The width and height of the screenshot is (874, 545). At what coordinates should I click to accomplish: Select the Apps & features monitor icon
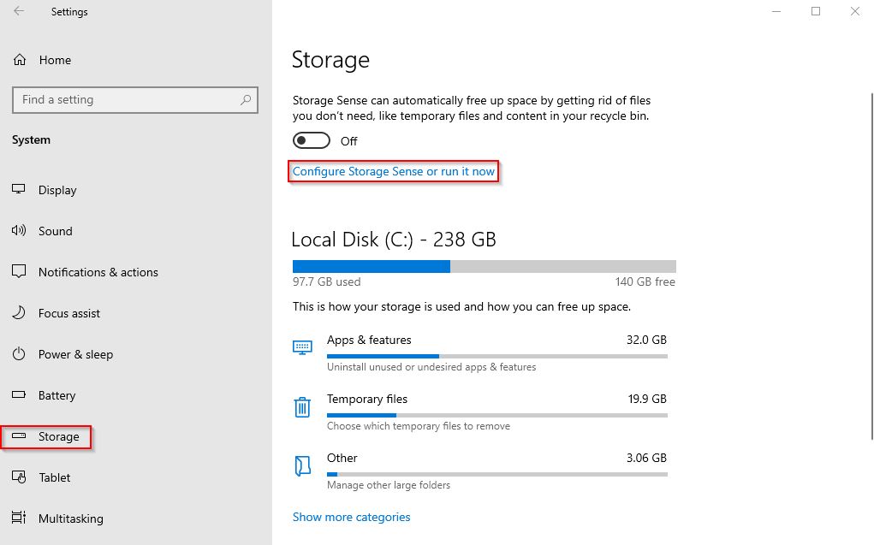pos(302,347)
